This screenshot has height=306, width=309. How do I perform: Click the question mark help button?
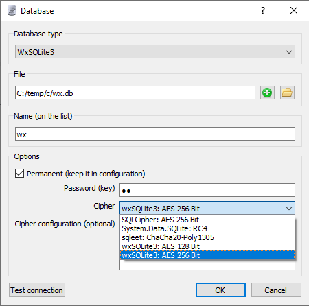tap(263, 10)
